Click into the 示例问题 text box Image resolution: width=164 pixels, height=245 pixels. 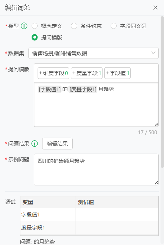(x=96, y=170)
